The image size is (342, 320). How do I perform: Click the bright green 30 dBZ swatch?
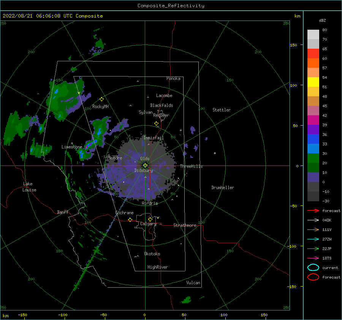point(313,158)
